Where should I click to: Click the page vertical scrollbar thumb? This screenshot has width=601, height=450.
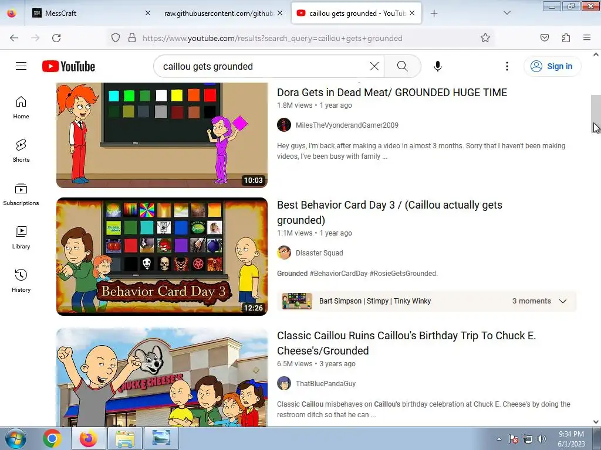596,114
